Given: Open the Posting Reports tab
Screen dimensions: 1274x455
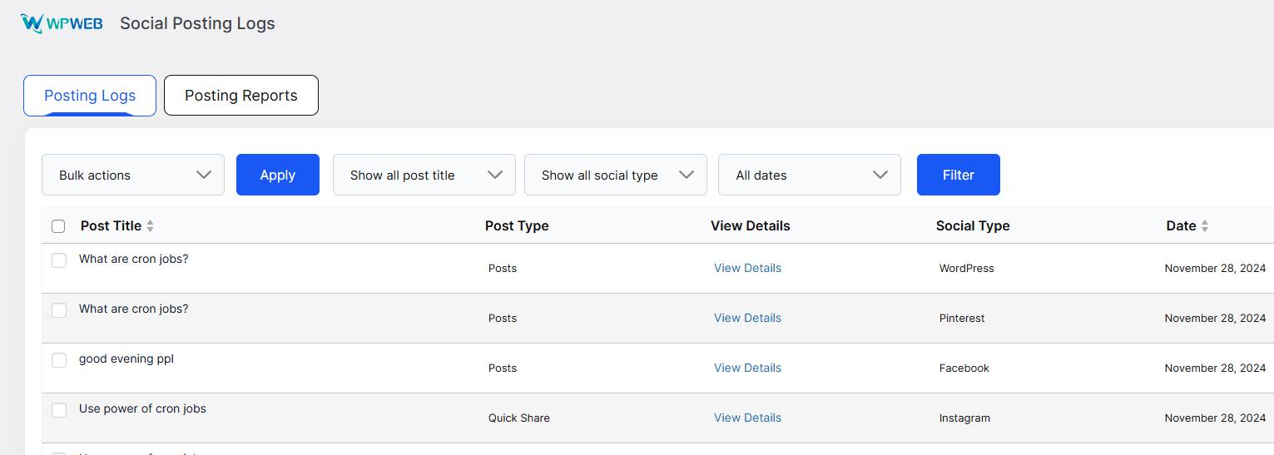Looking at the screenshot, I should coord(241,96).
